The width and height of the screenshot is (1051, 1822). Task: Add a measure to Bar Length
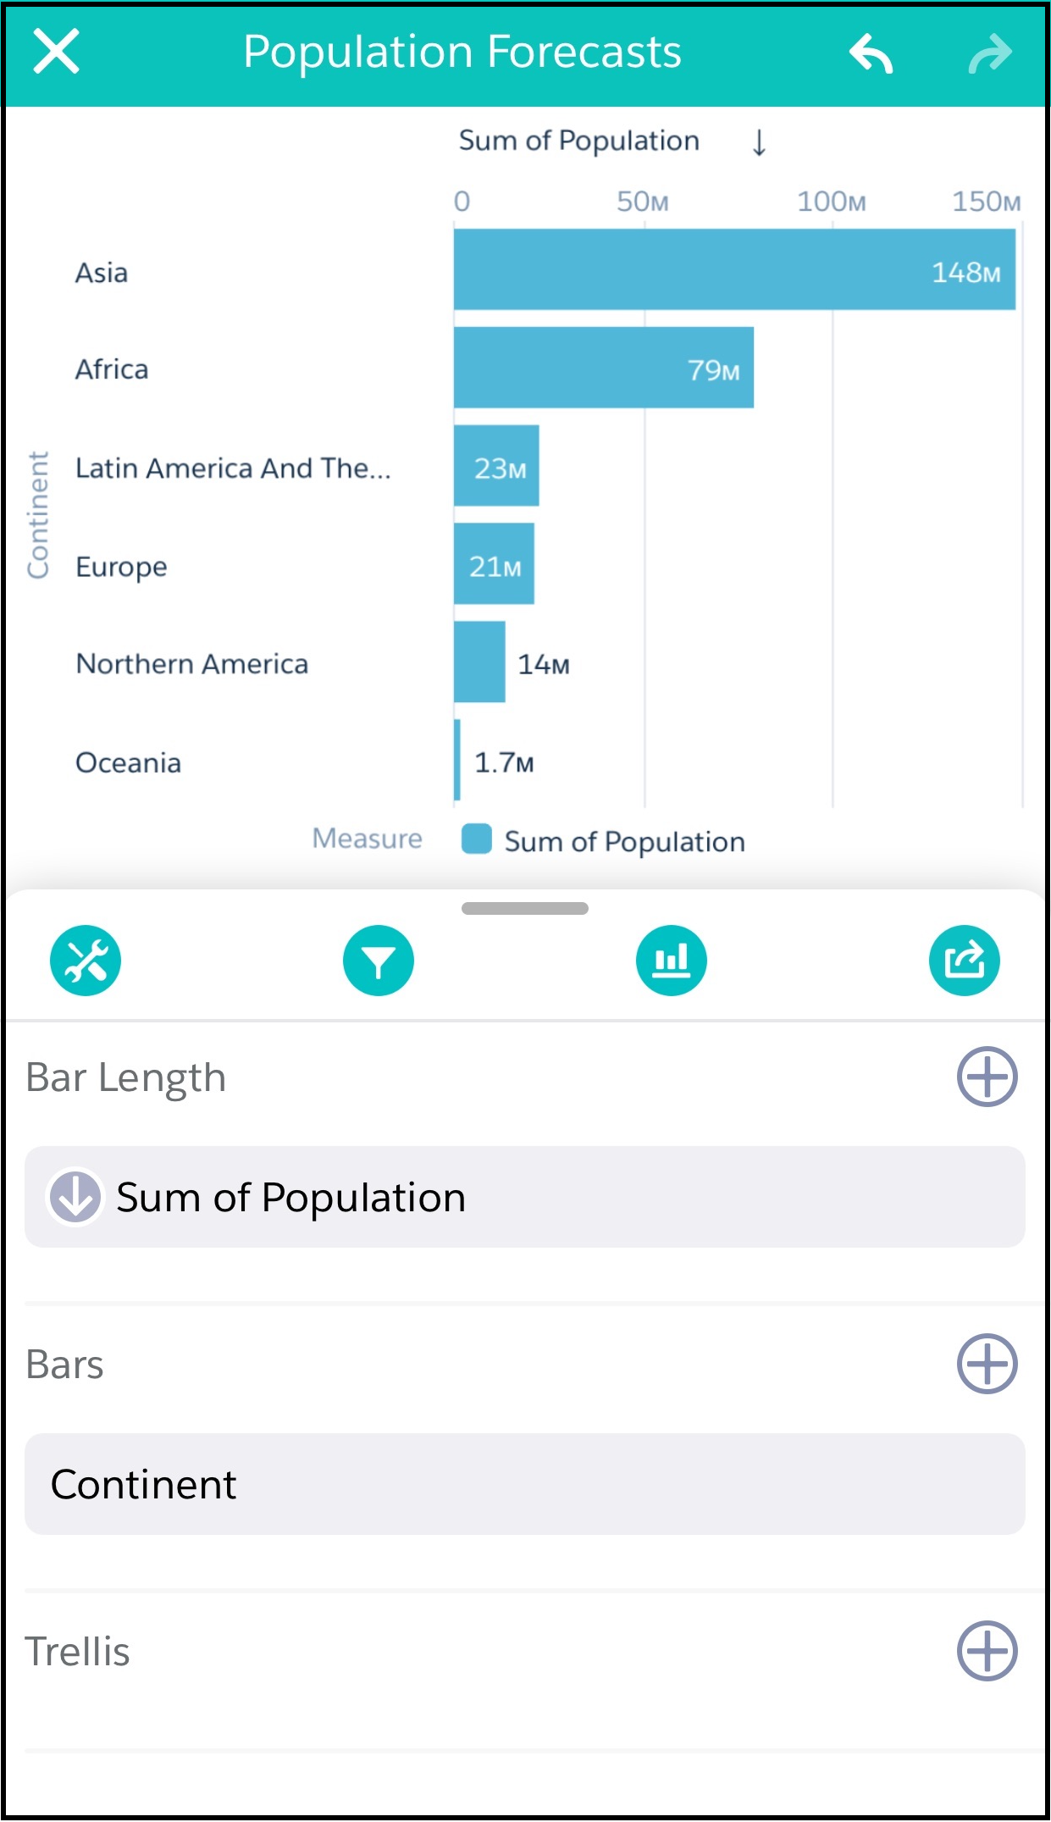tap(987, 1077)
